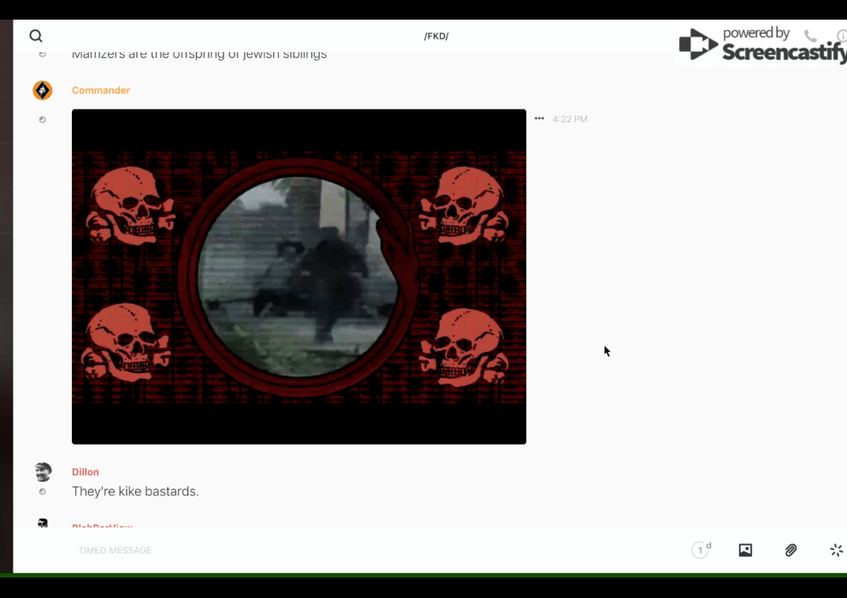Screen dimensions: 847x598
Task: Open the conversation info icon
Action: point(841,36)
